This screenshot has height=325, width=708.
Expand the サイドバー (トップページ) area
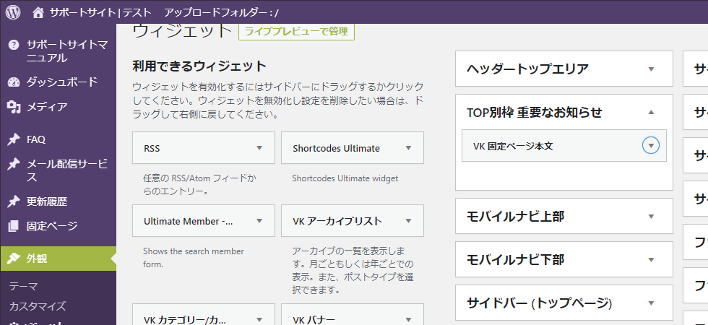click(651, 303)
